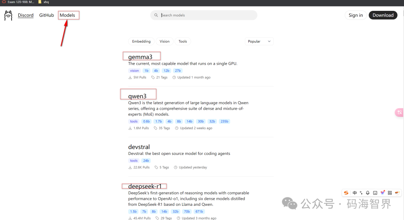Click the search magnifier icon

(156, 15)
